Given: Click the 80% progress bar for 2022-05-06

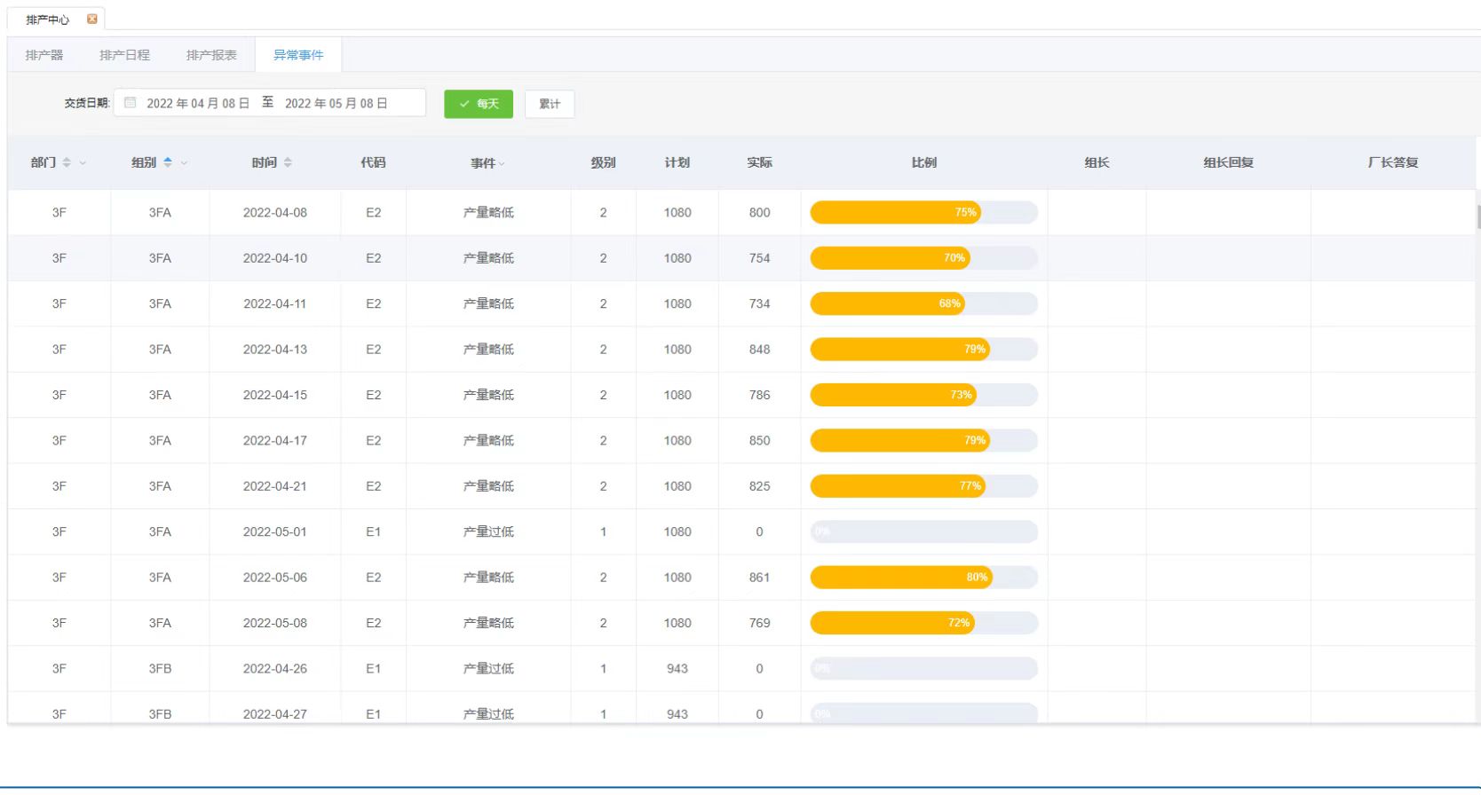Looking at the screenshot, I should [x=923, y=578].
